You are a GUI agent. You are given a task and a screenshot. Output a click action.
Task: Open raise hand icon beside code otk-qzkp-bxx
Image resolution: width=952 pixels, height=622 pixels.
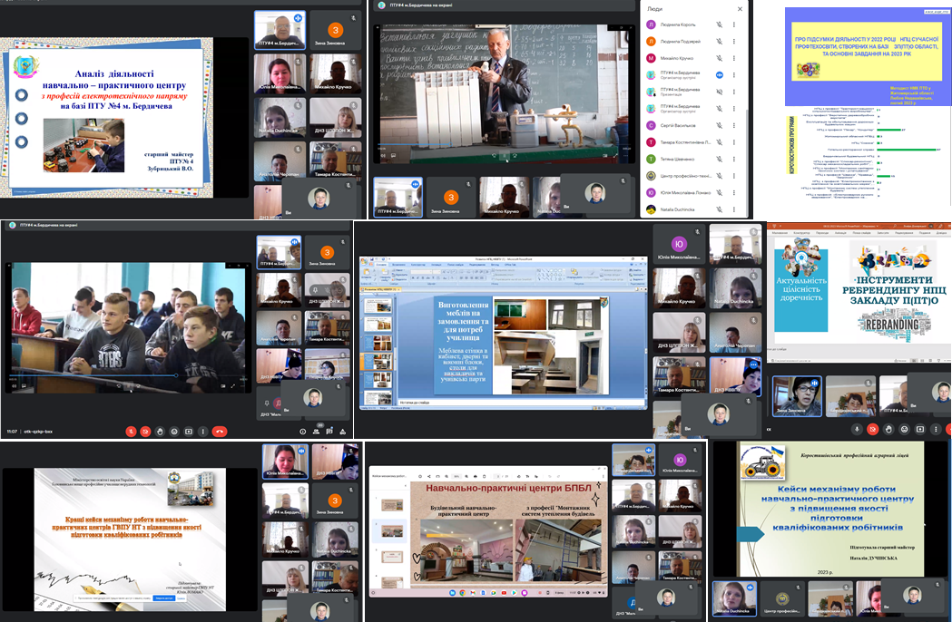click(160, 432)
